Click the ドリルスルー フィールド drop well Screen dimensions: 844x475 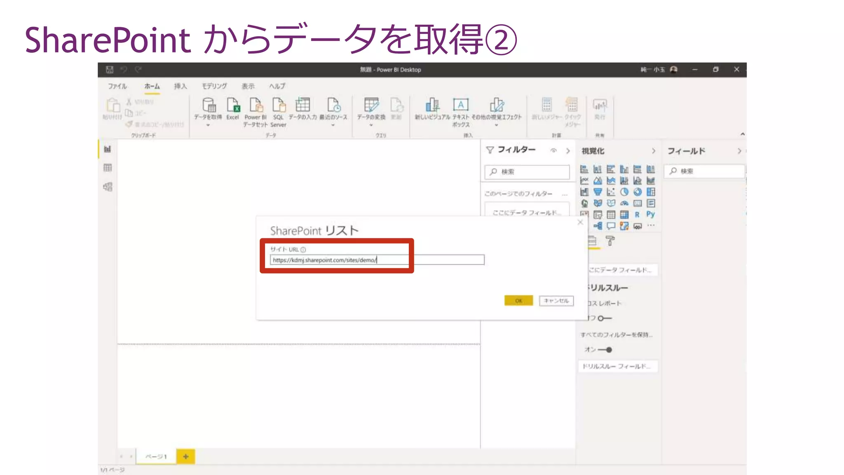coord(617,366)
